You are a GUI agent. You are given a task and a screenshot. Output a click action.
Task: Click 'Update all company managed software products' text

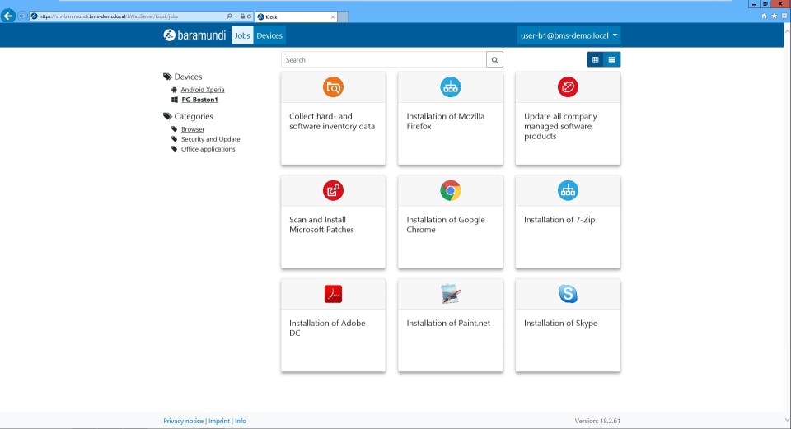coord(560,126)
